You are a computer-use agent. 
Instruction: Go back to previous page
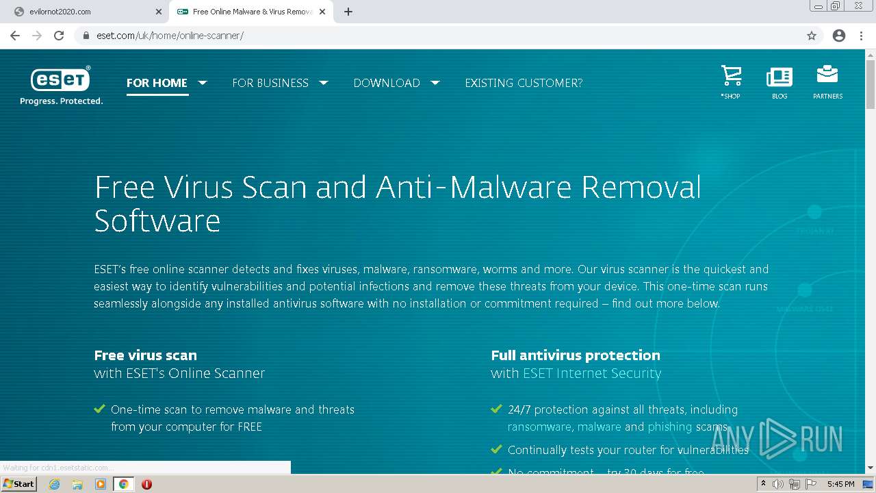15,36
